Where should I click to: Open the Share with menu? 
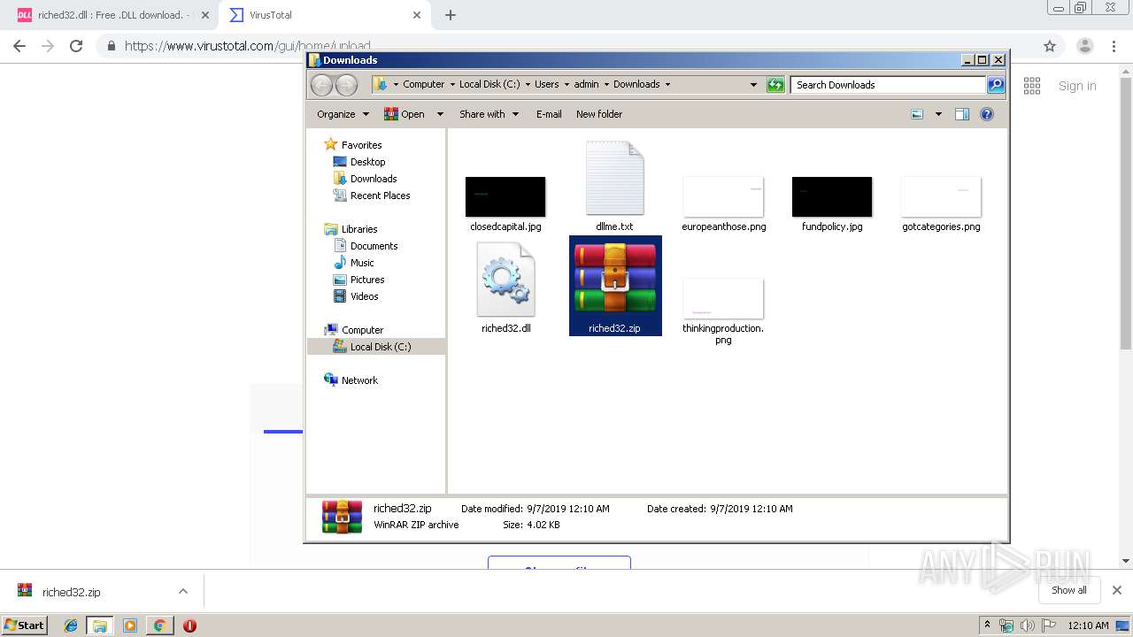[x=489, y=114]
